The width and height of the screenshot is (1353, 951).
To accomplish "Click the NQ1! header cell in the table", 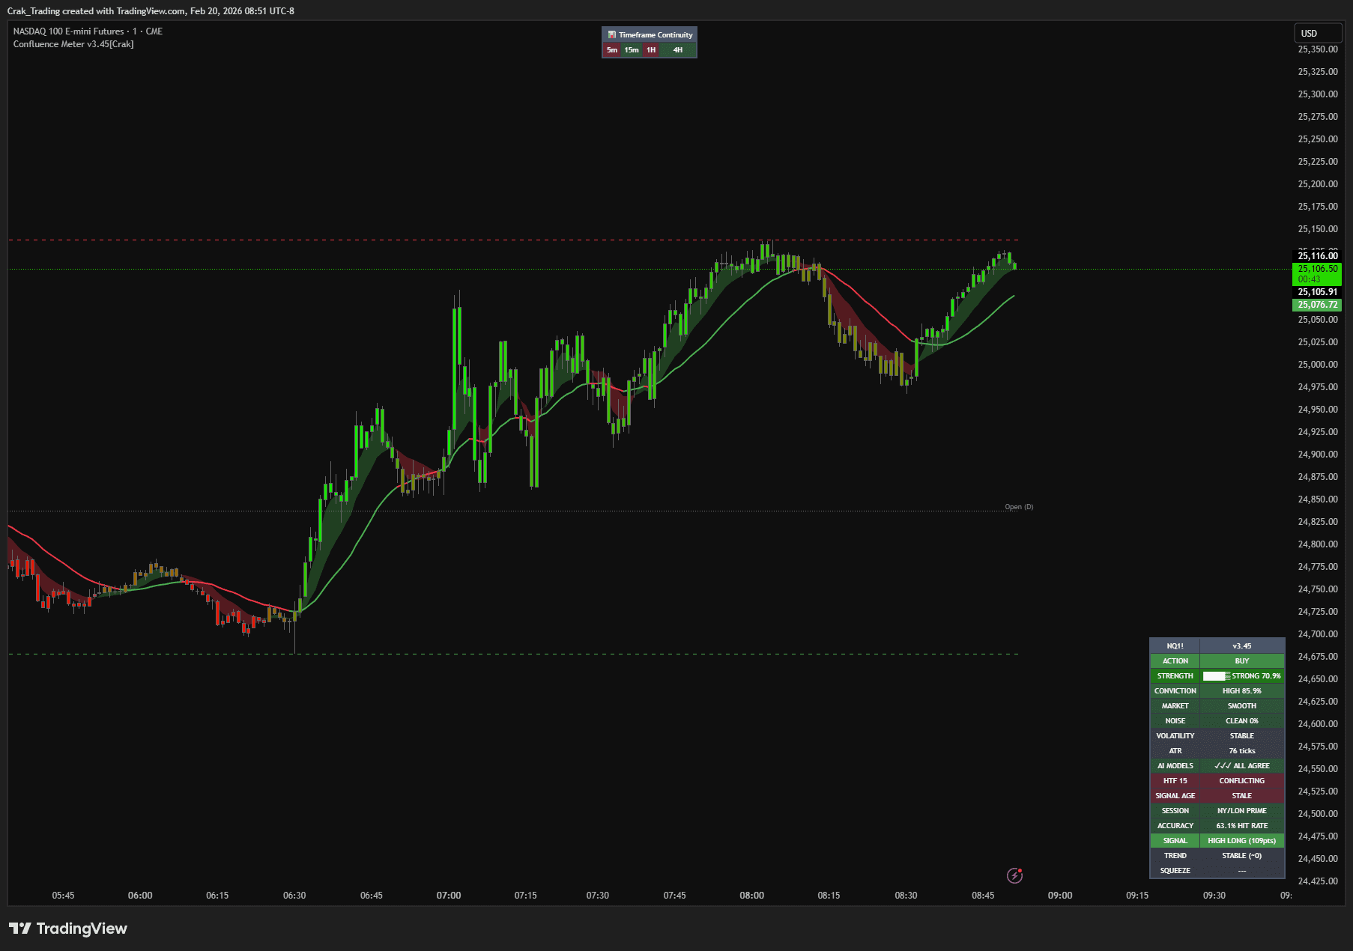I will (1175, 646).
